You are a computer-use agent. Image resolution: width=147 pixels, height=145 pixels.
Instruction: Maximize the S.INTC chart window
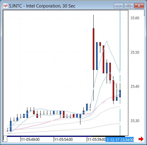[129, 6]
